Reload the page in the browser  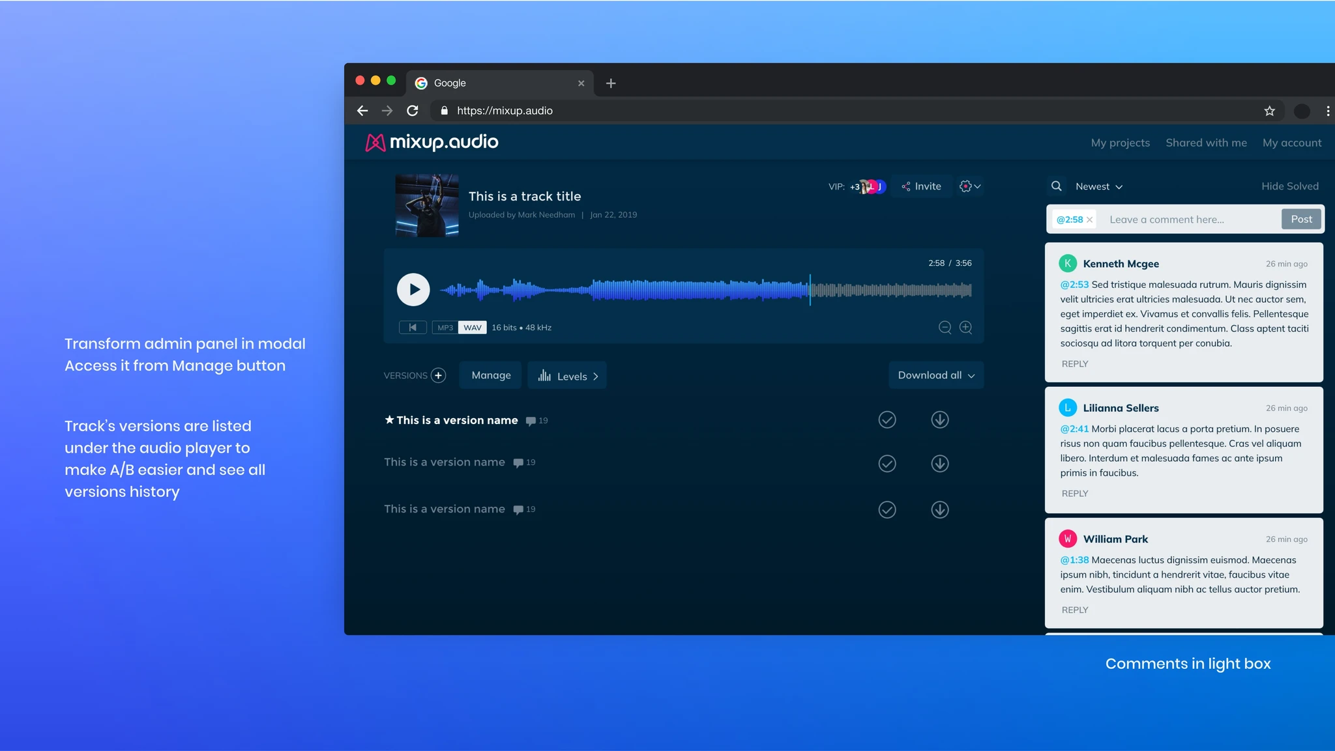coord(413,111)
